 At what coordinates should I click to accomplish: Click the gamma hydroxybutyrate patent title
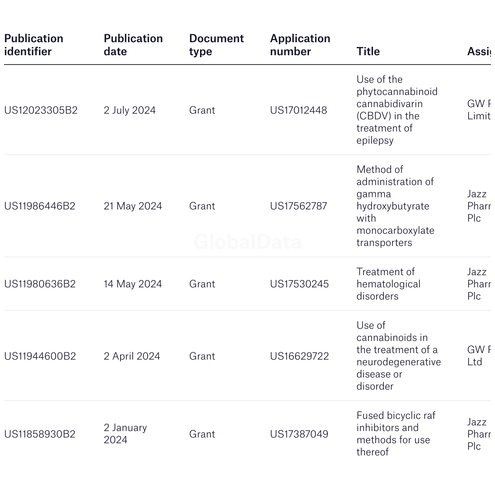coord(396,206)
